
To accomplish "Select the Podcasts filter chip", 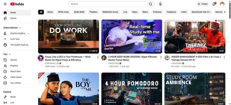I will (157, 12).
